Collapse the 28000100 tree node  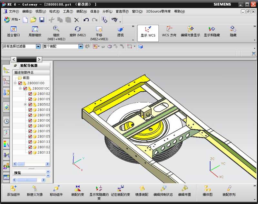coord(15,83)
